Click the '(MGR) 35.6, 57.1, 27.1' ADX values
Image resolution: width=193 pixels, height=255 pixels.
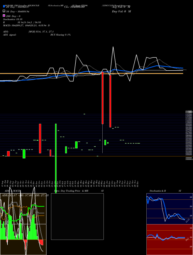[x=41, y=32]
